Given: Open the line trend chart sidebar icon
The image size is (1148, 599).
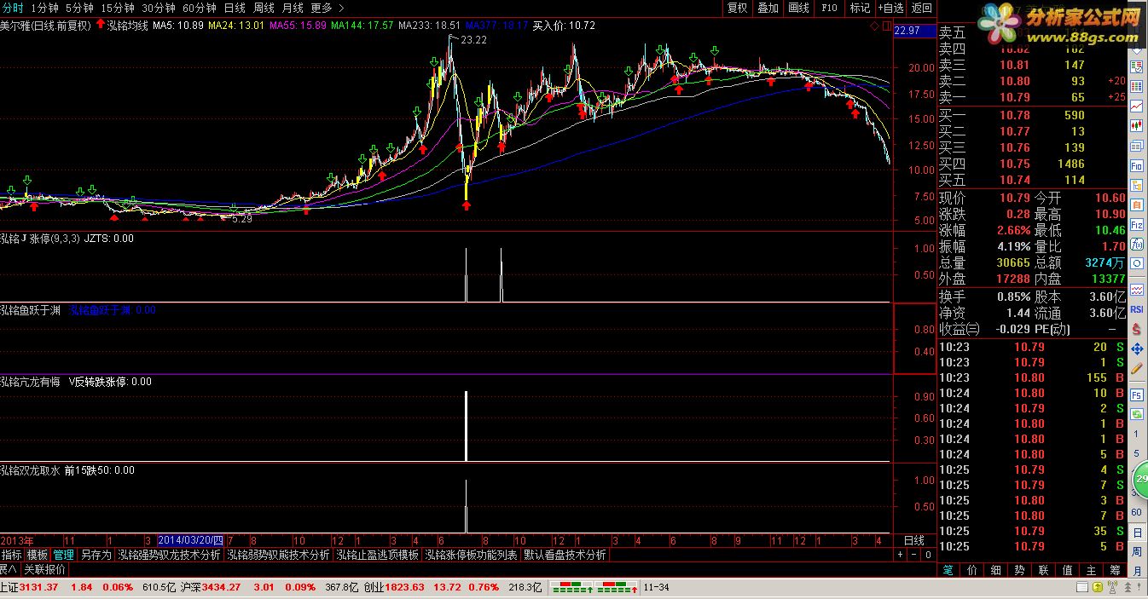Looking at the screenshot, I should point(1136,106).
